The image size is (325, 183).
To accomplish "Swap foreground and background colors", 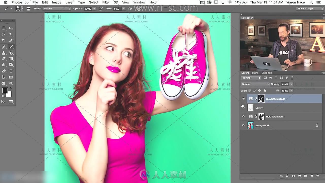I will tap(10, 88).
